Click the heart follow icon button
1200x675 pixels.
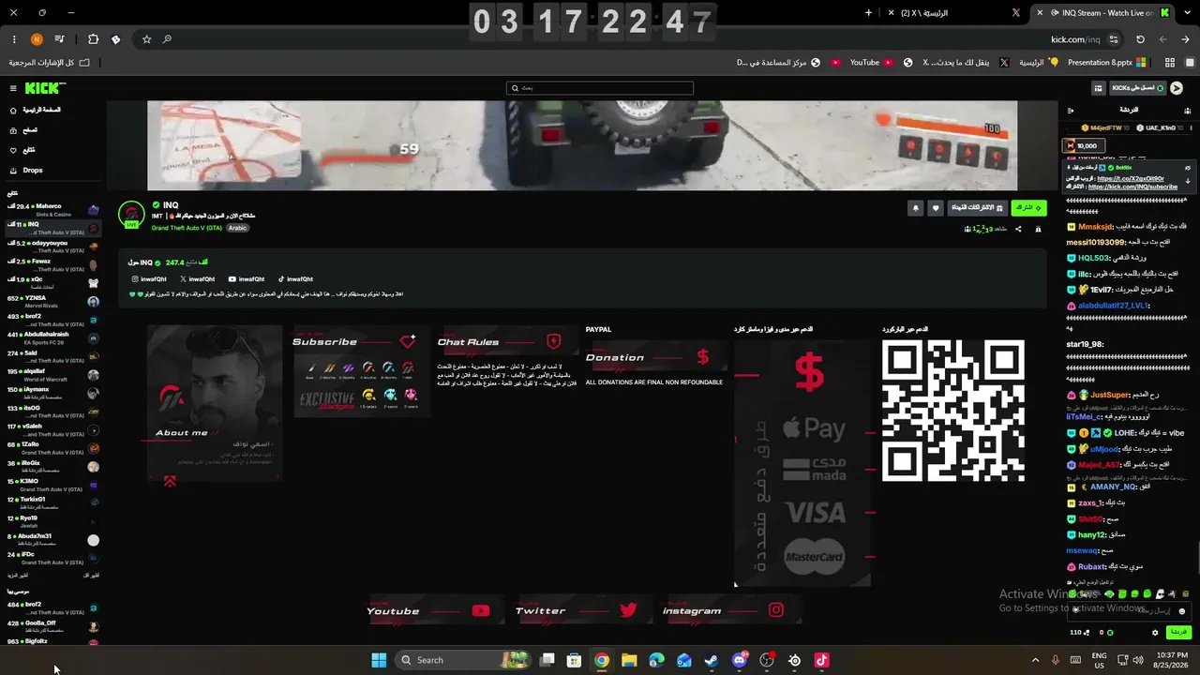pos(935,208)
